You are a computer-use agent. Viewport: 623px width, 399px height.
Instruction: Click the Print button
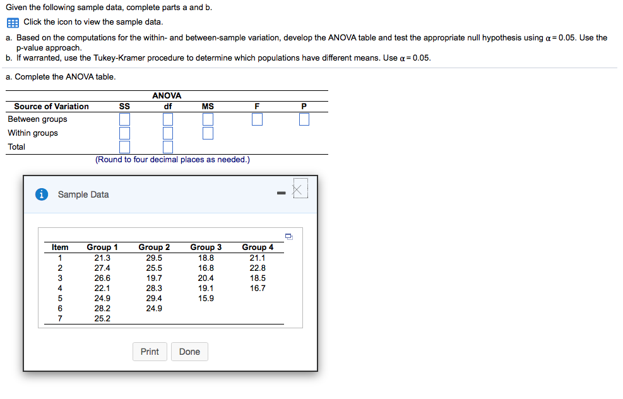tap(150, 352)
